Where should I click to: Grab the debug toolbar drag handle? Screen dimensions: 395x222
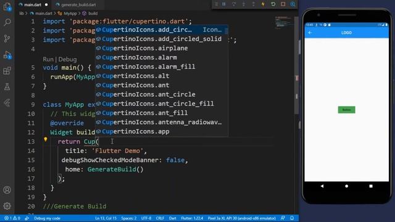point(216,4)
